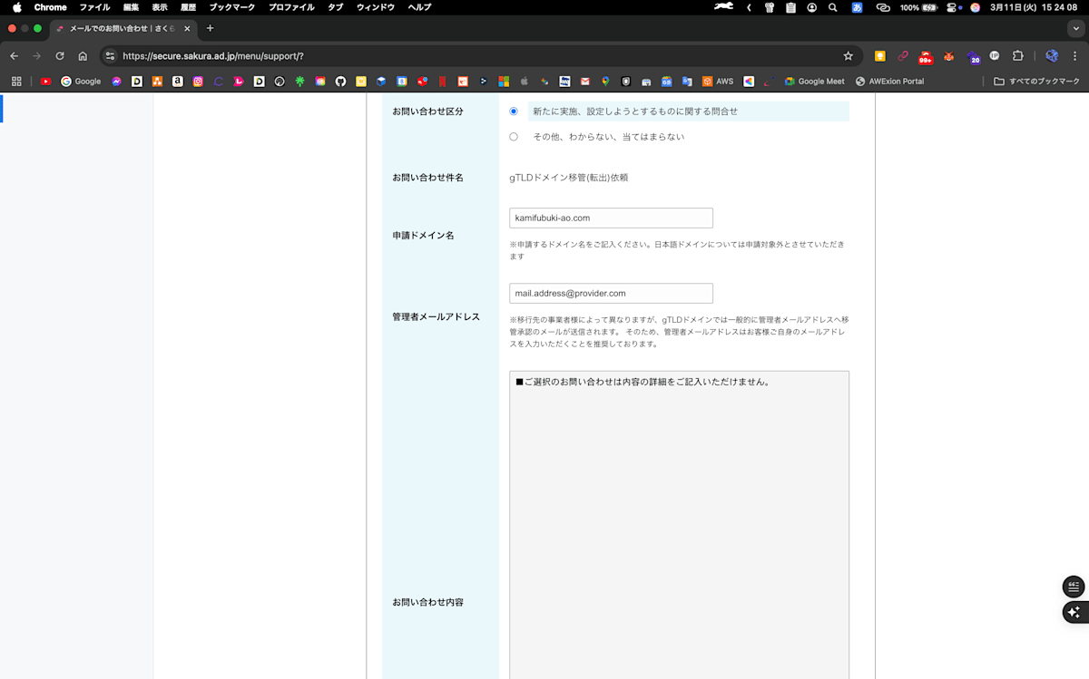1089x679 pixels.
Task: Click the pink link extension icon
Action: pyautogui.click(x=903, y=56)
